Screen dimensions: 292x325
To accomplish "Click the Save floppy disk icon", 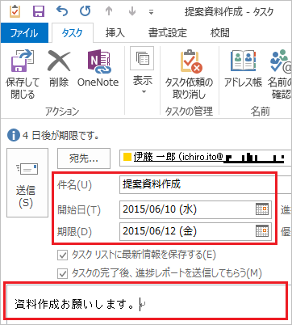I will (x=39, y=11).
